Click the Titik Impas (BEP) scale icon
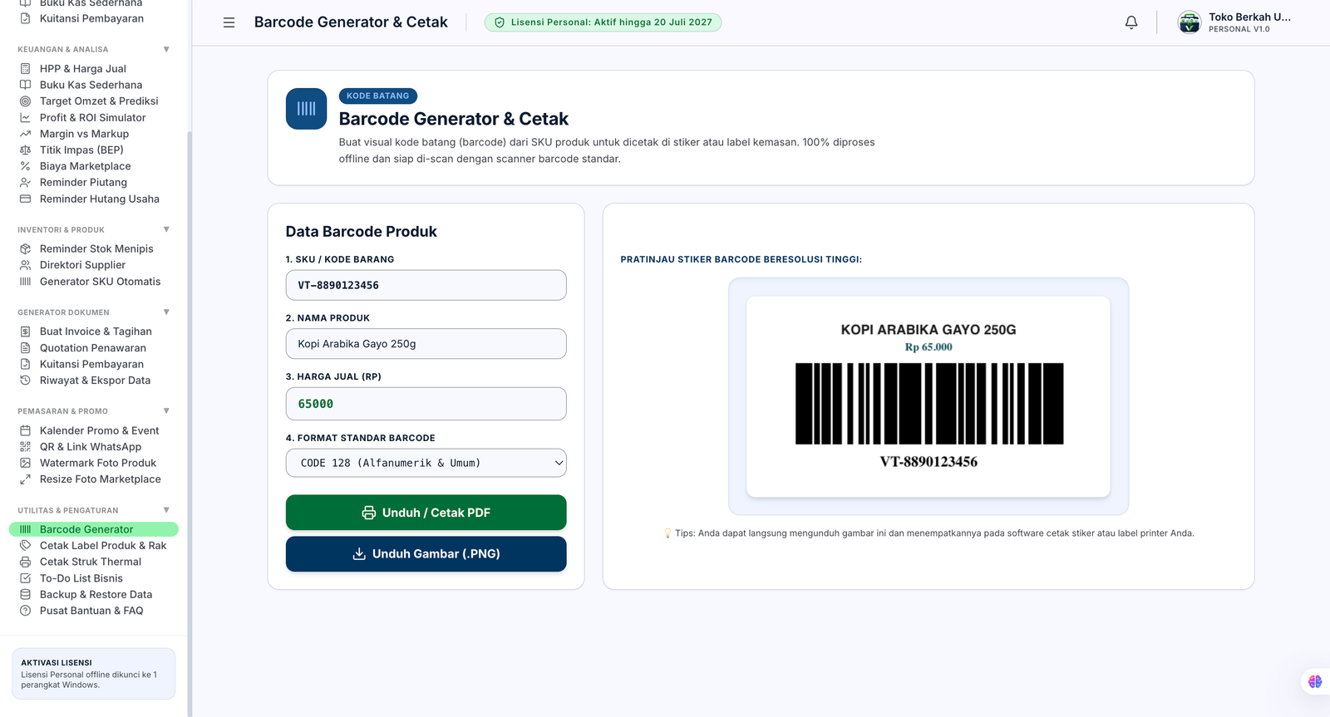The image size is (1330, 717). tap(25, 150)
